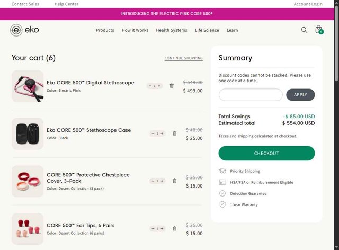Click the '-$ 85.00 USD' savings value

pos(299,117)
